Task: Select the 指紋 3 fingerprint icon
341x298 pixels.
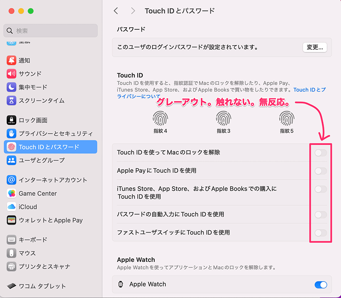Action: 223,118
